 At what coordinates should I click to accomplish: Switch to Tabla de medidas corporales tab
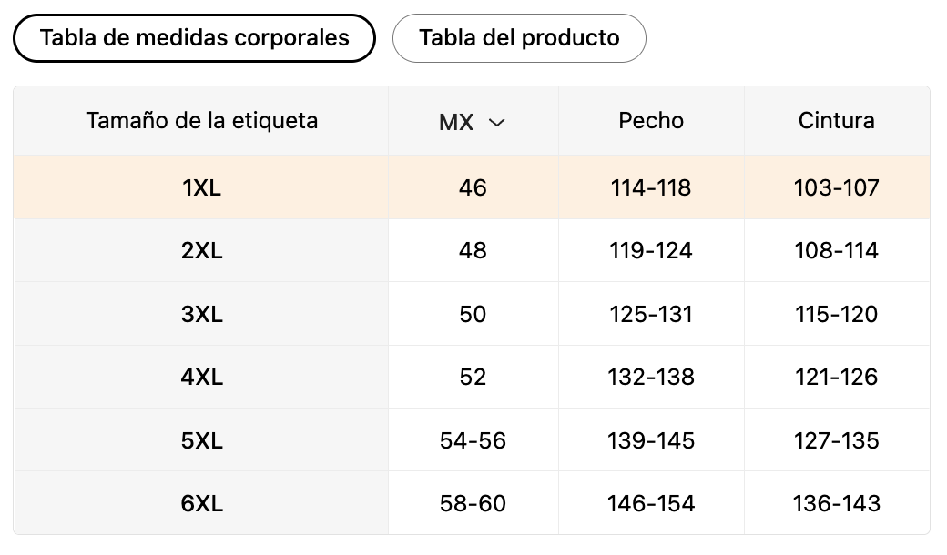click(x=194, y=38)
